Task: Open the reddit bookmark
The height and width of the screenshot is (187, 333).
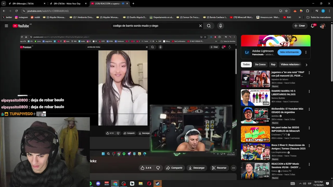Action: pos(35,17)
